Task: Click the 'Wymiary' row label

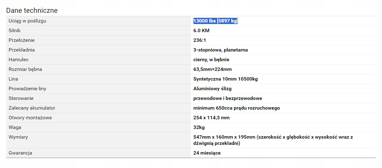Action: tap(18, 137)
